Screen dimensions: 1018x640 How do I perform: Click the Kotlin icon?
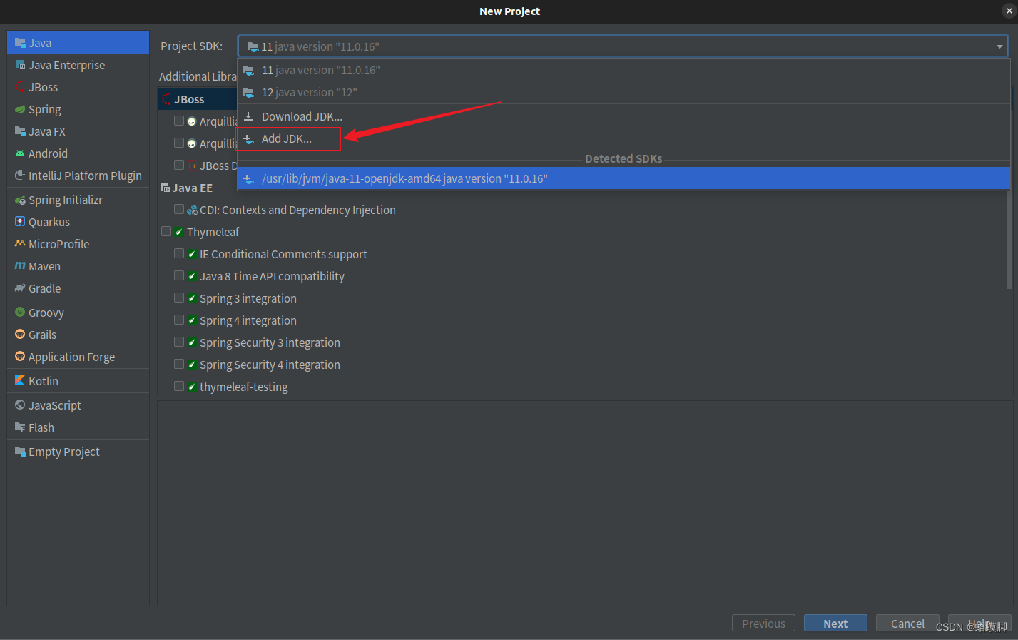coord(20,381)
